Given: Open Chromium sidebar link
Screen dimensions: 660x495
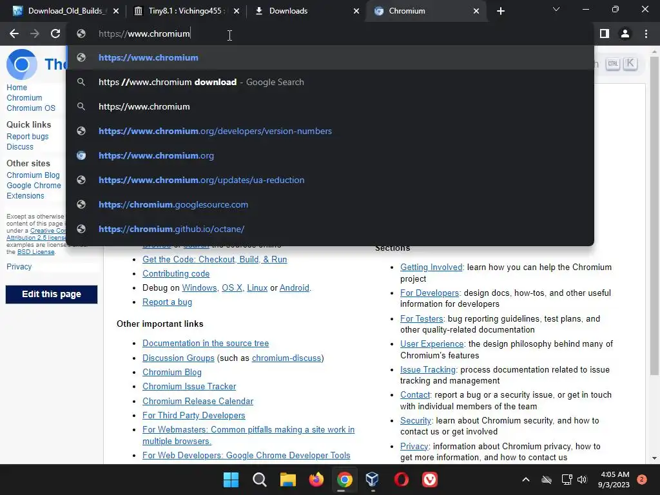Looking at the screenshot, I should pyautogui.click(x=24, y=98).
